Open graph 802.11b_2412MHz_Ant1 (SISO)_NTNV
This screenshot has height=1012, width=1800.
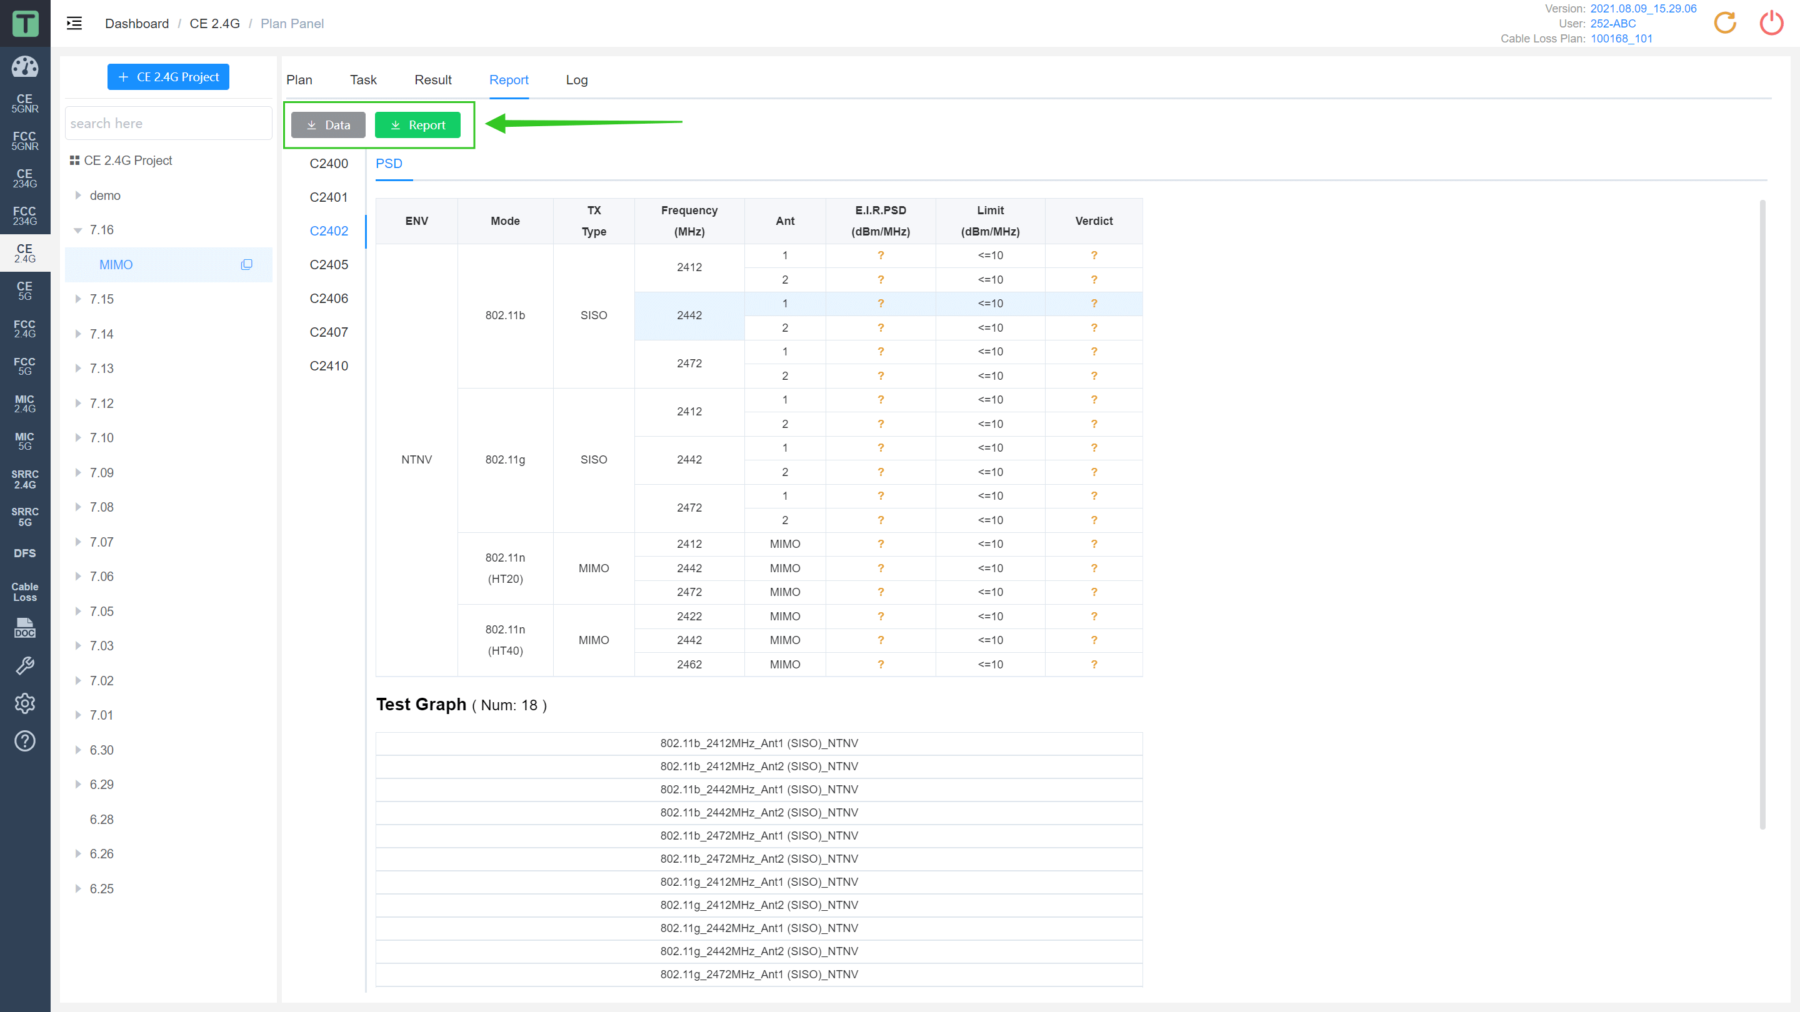click(x=759, y=743)
